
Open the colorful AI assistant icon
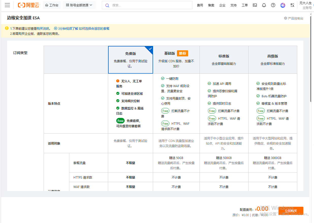pyautogui.click(x=283, y=5)
